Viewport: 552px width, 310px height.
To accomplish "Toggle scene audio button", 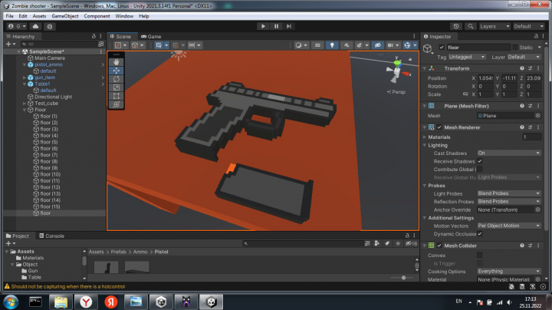I will 347,45.
